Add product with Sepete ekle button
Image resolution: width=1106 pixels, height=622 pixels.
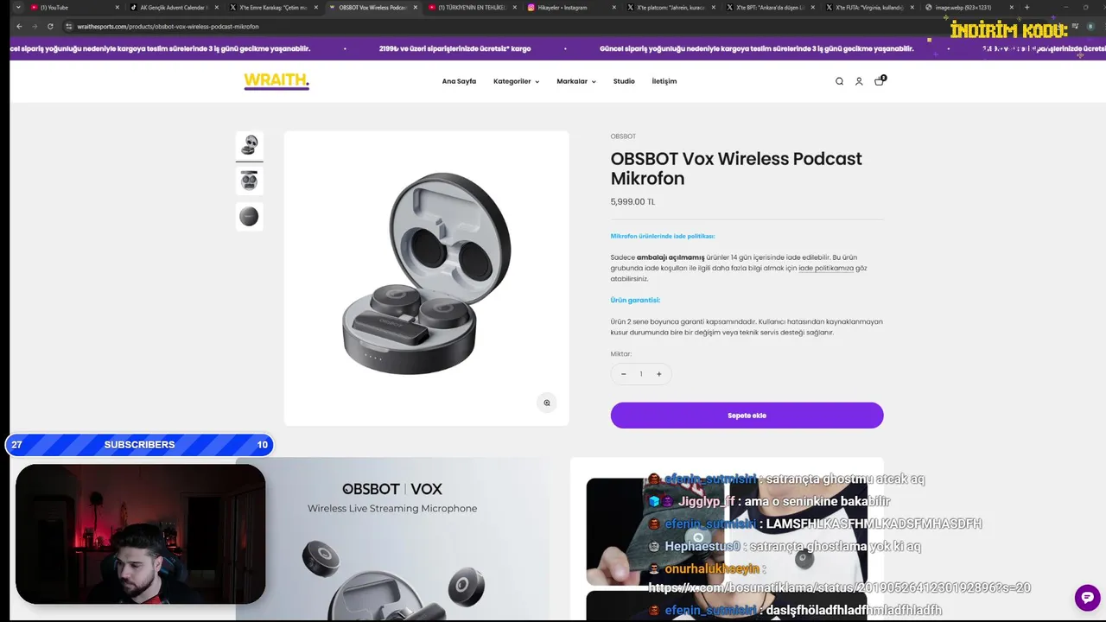coord(747,416)
